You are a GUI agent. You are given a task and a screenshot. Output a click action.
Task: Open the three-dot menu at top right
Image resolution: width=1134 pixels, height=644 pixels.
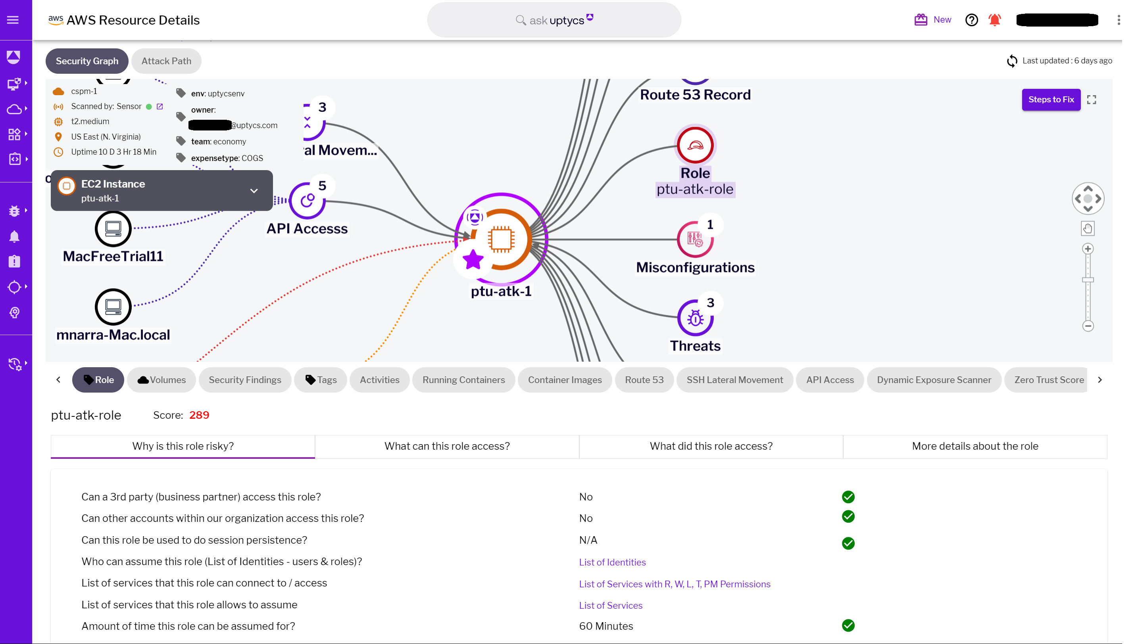tap(1119, 19)
